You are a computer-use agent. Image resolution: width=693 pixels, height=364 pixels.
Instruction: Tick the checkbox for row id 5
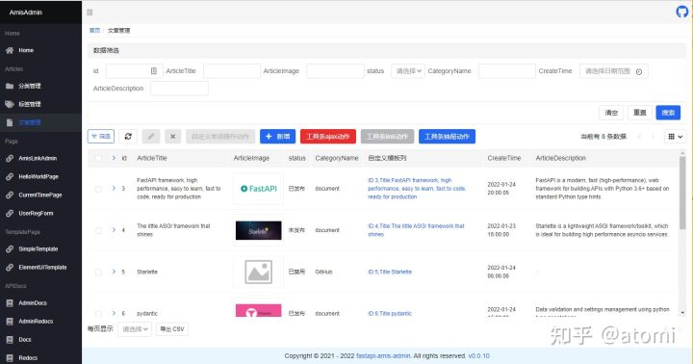coord(98,272)
